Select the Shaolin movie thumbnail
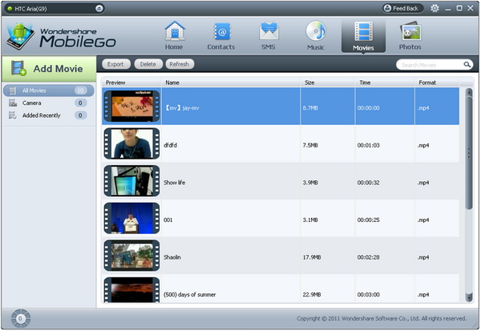 click(132, 256)
